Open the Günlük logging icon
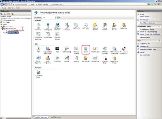The image size is (162, 119). click(86, 50)
